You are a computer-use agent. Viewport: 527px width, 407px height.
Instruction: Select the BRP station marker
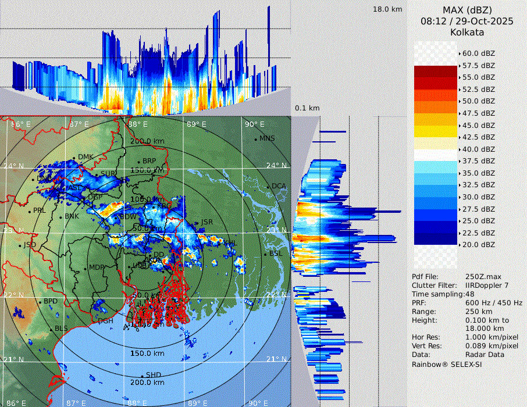click(x=139, y=162)
